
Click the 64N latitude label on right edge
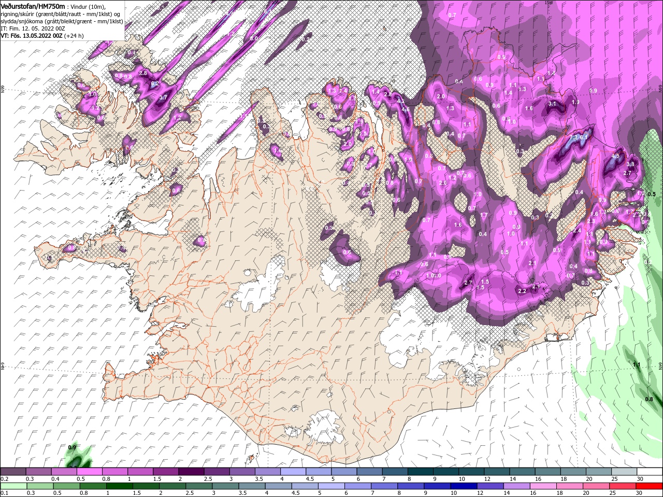[660, 365]
